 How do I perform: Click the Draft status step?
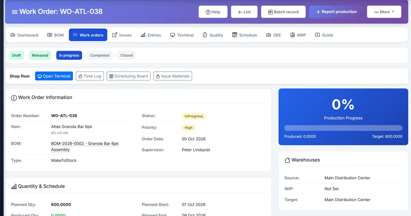click(x=16, y=55)
